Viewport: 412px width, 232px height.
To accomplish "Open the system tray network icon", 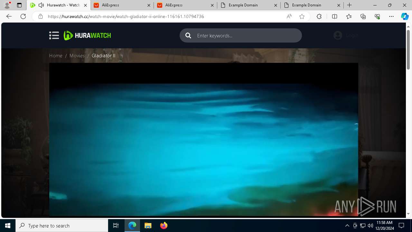I will [363, 226].
